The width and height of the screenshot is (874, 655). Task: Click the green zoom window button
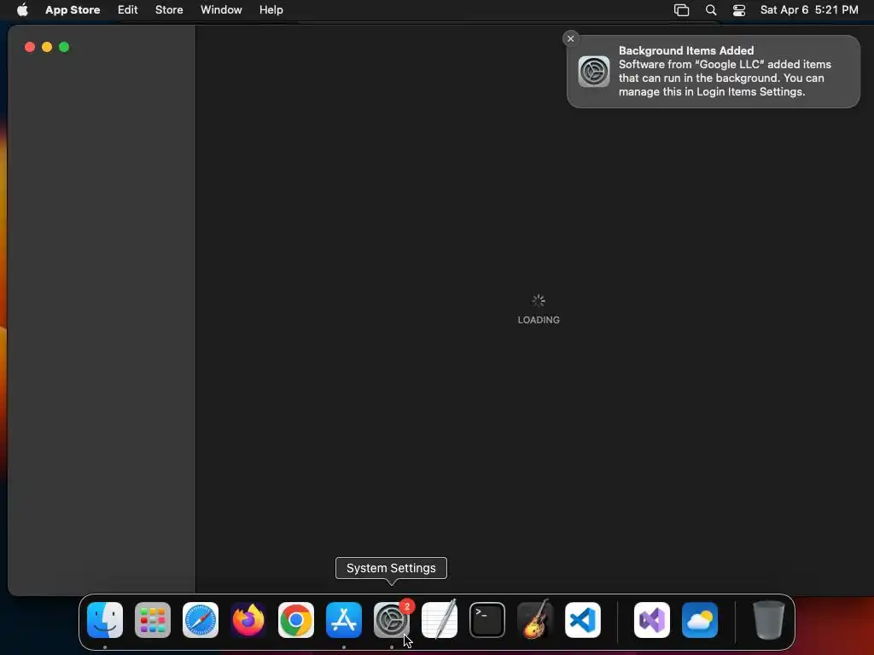[64, 48]
